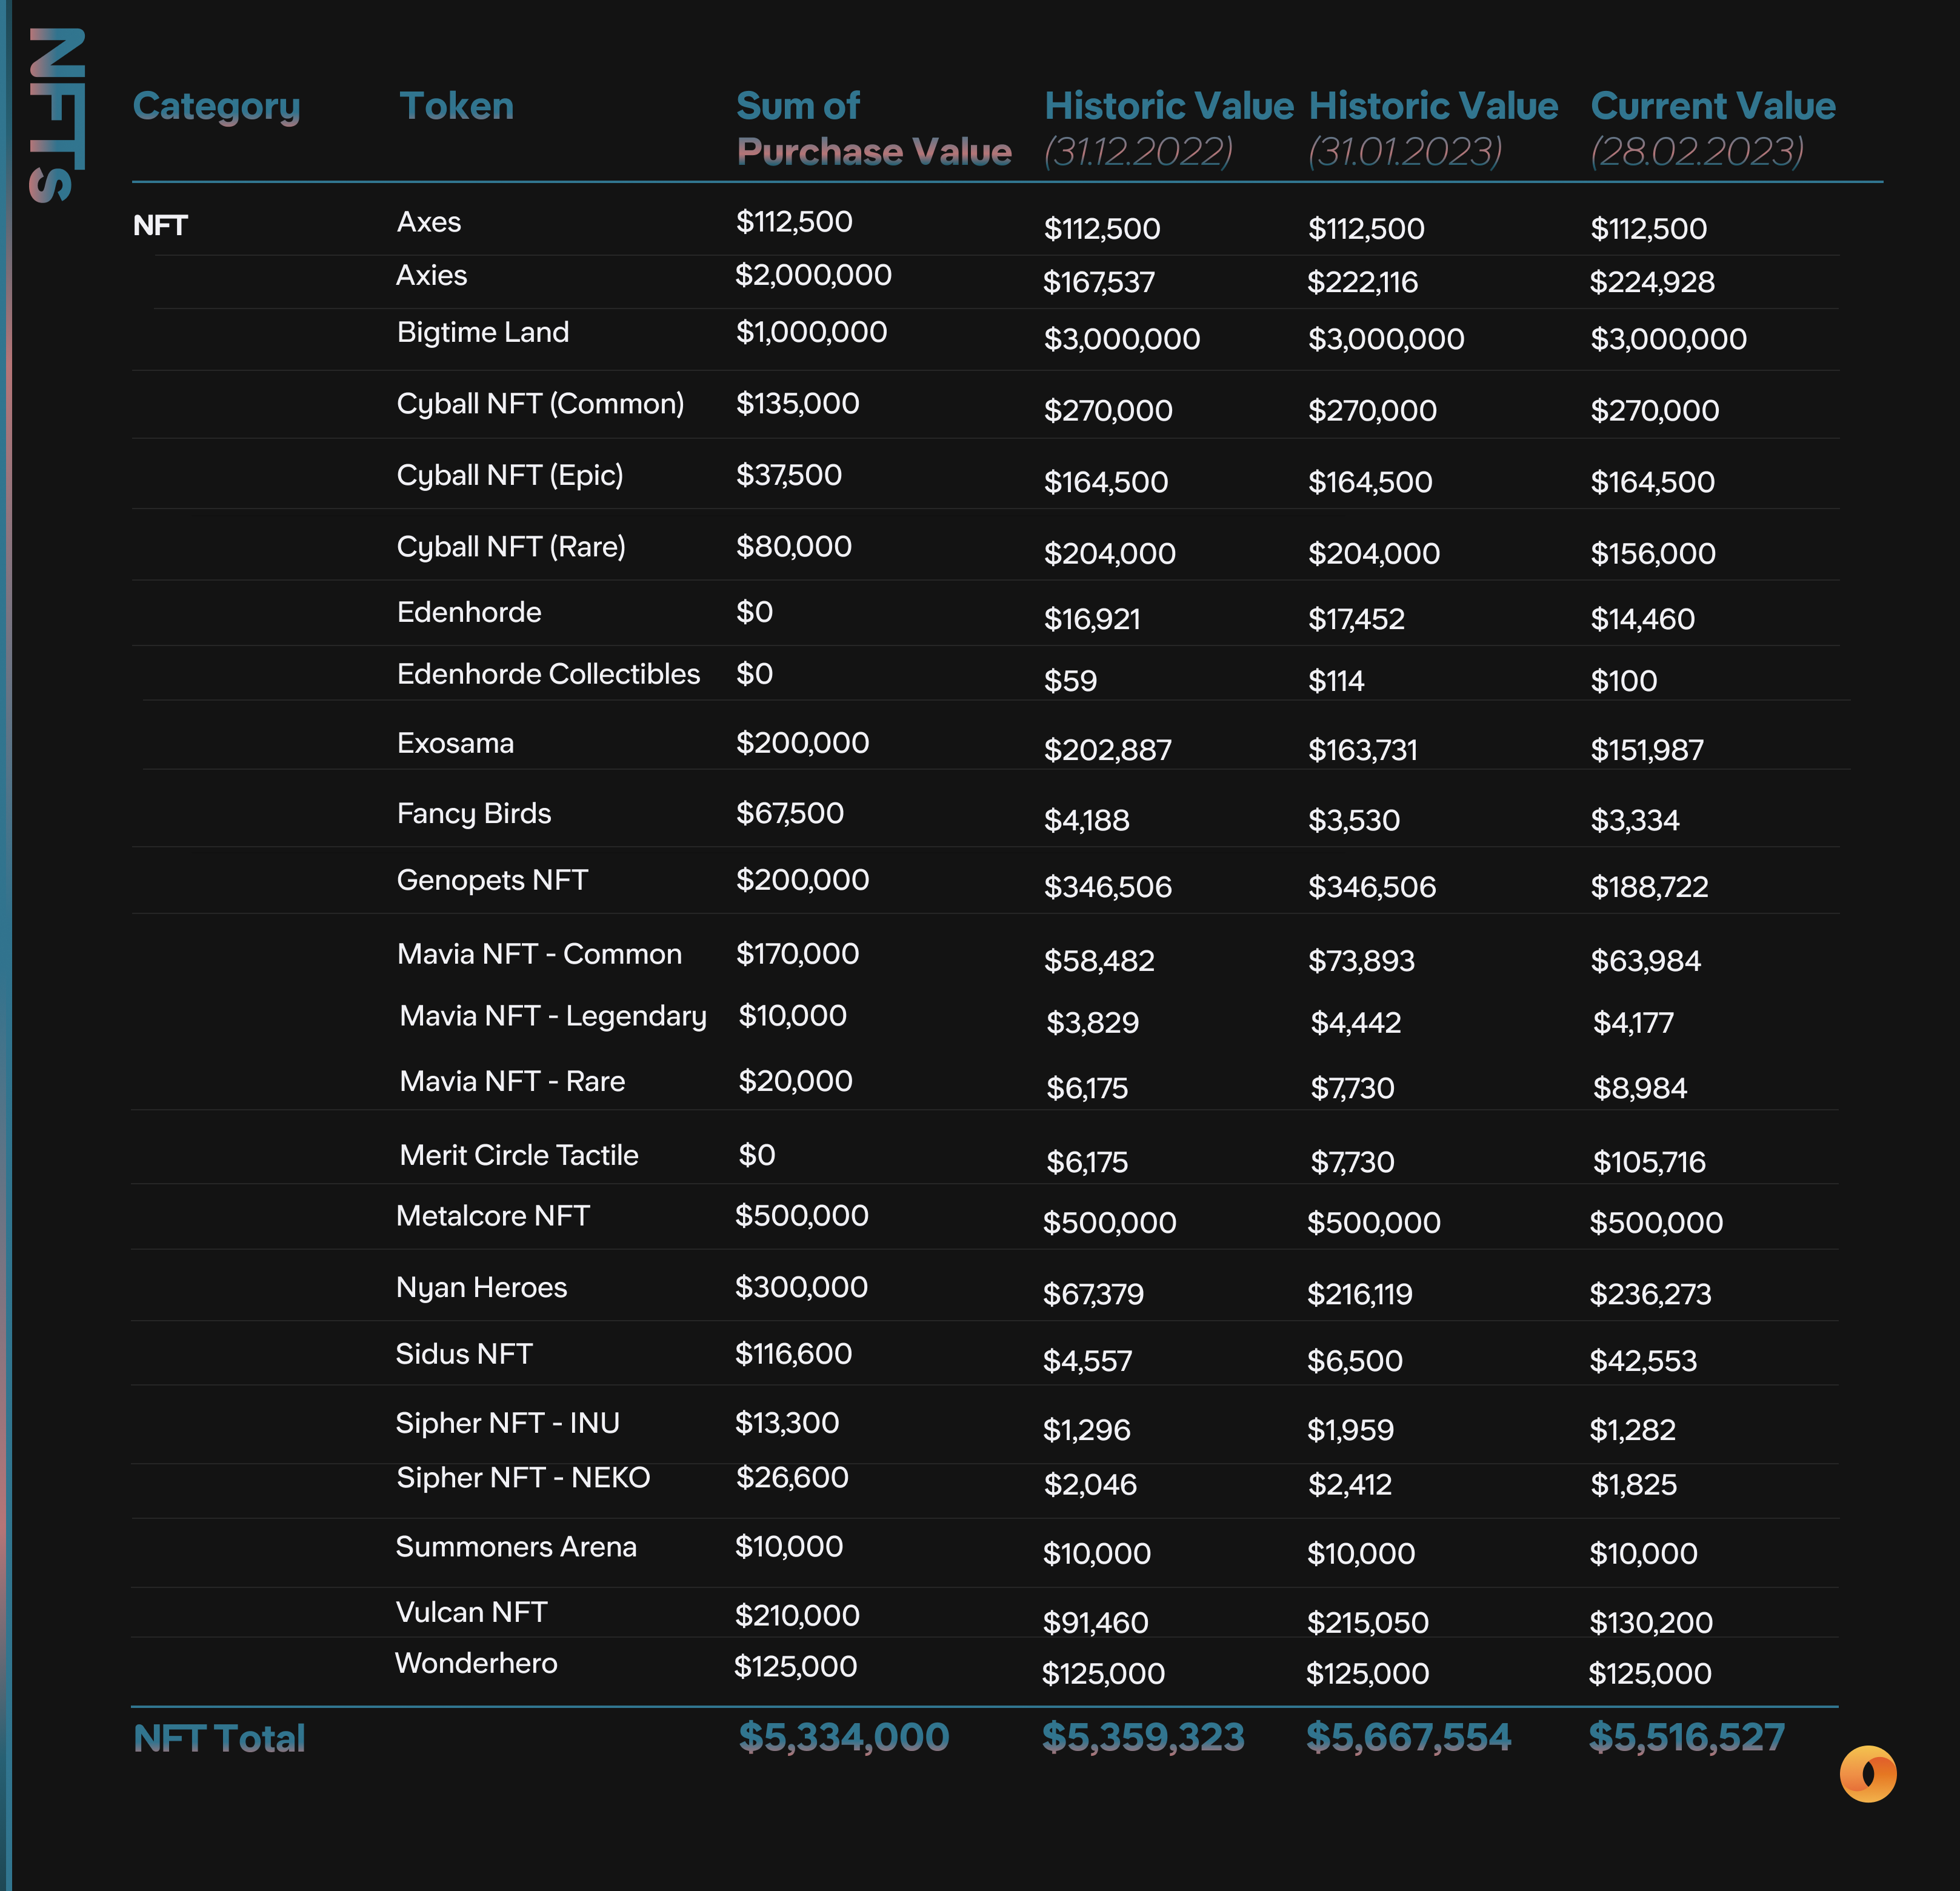Click Sidus NFT purchase value $116,600
This screenshot has height=1891, width=1960.
tap(793, 1354)
